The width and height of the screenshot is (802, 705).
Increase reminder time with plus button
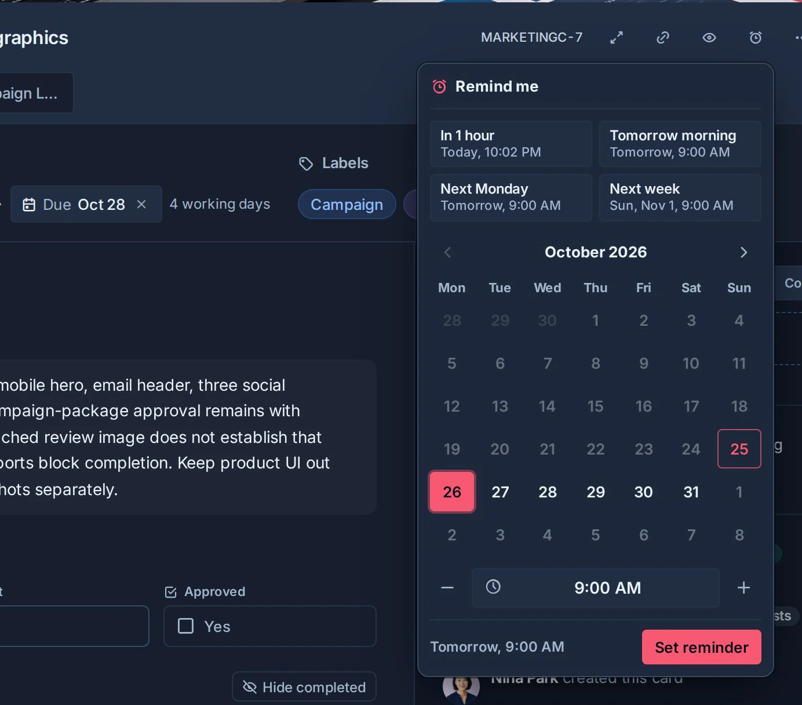[x=744, y=587]
